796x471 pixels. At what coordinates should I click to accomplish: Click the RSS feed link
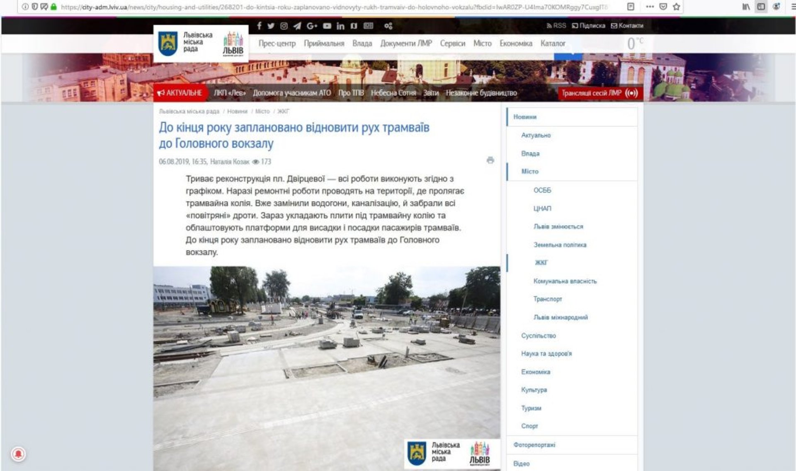pos(556,26)
